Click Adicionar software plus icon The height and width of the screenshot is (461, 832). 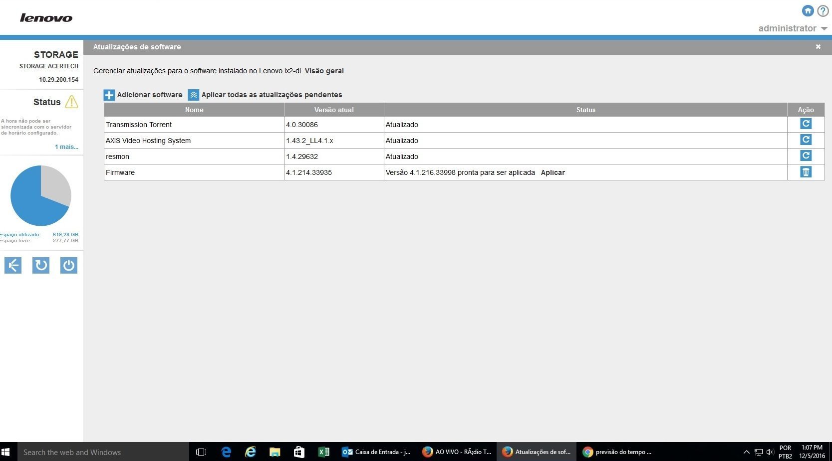109,95
